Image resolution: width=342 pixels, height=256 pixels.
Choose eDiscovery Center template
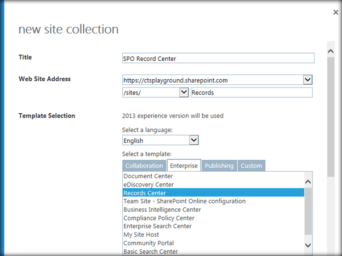(x=149, y=184)
